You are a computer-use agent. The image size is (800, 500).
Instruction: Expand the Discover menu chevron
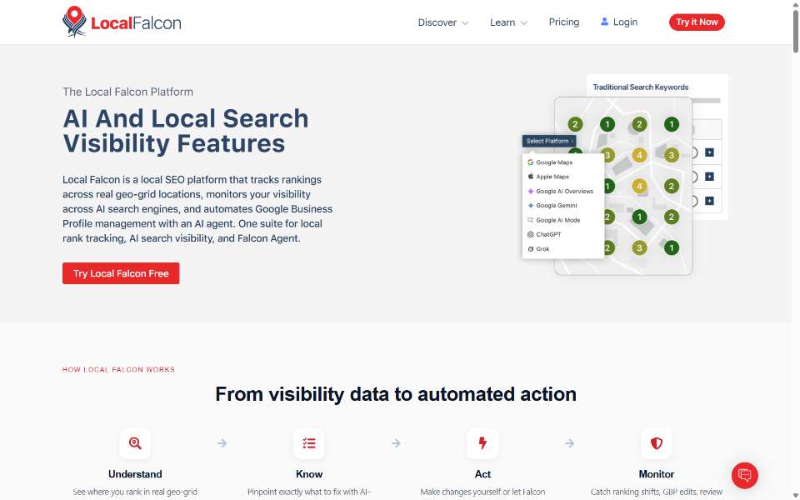[x=465, y=23]
